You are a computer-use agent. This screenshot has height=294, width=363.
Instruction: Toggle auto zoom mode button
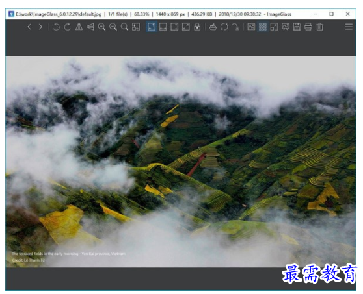152,27
